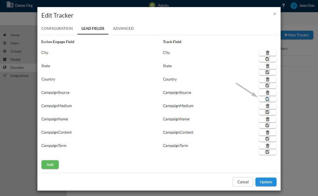Edit the CampaignTerm field mapping
The width and height of the screenshot is (318, 196).
coord(268,152)
